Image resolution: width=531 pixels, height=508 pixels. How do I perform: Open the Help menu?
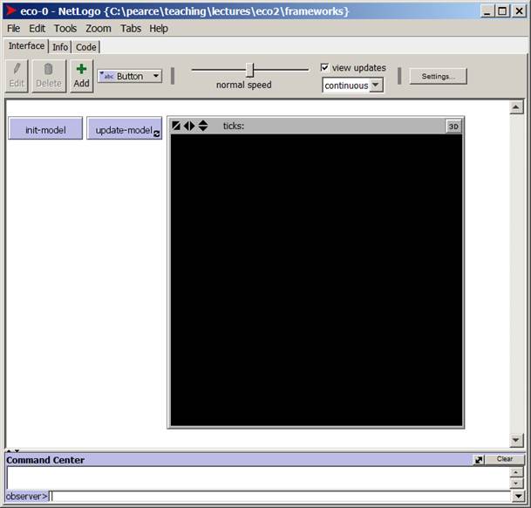159,29
